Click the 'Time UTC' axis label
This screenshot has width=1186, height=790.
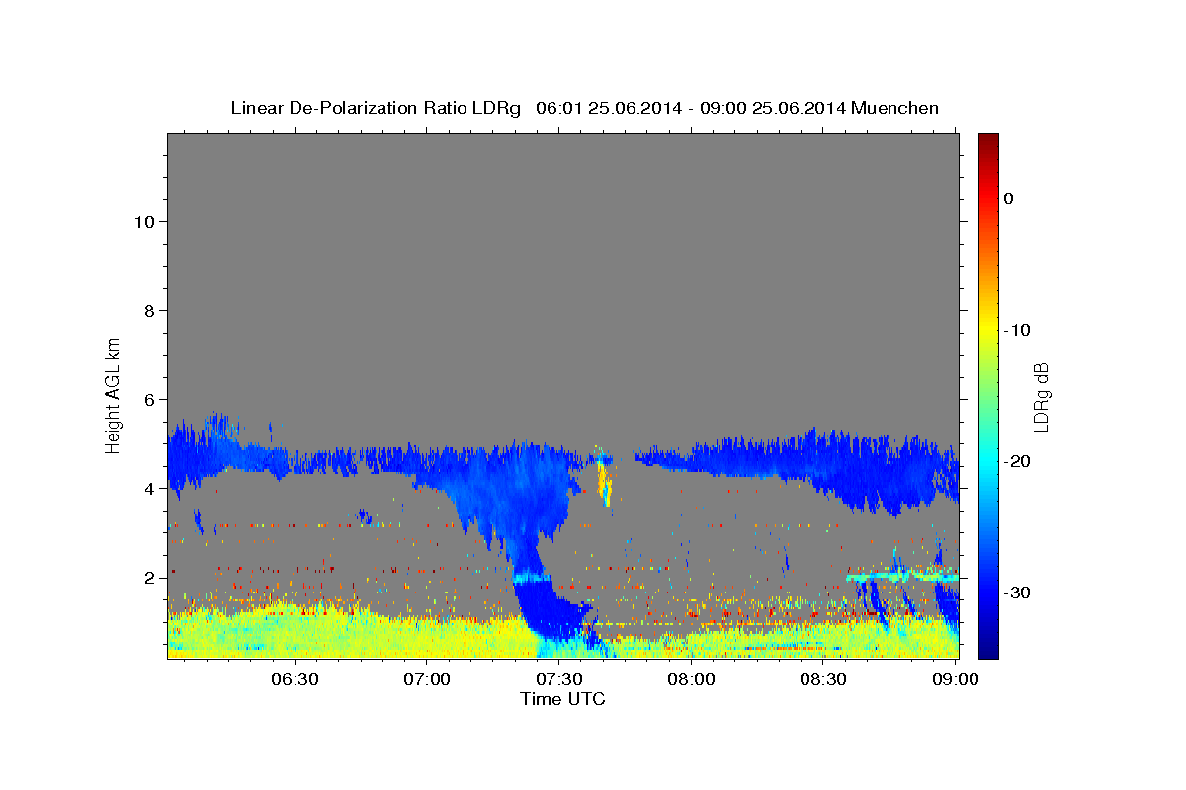click(562, 699)
